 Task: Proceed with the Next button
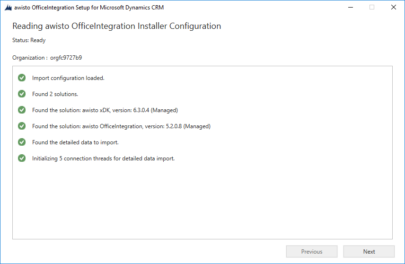pos(369,251)
